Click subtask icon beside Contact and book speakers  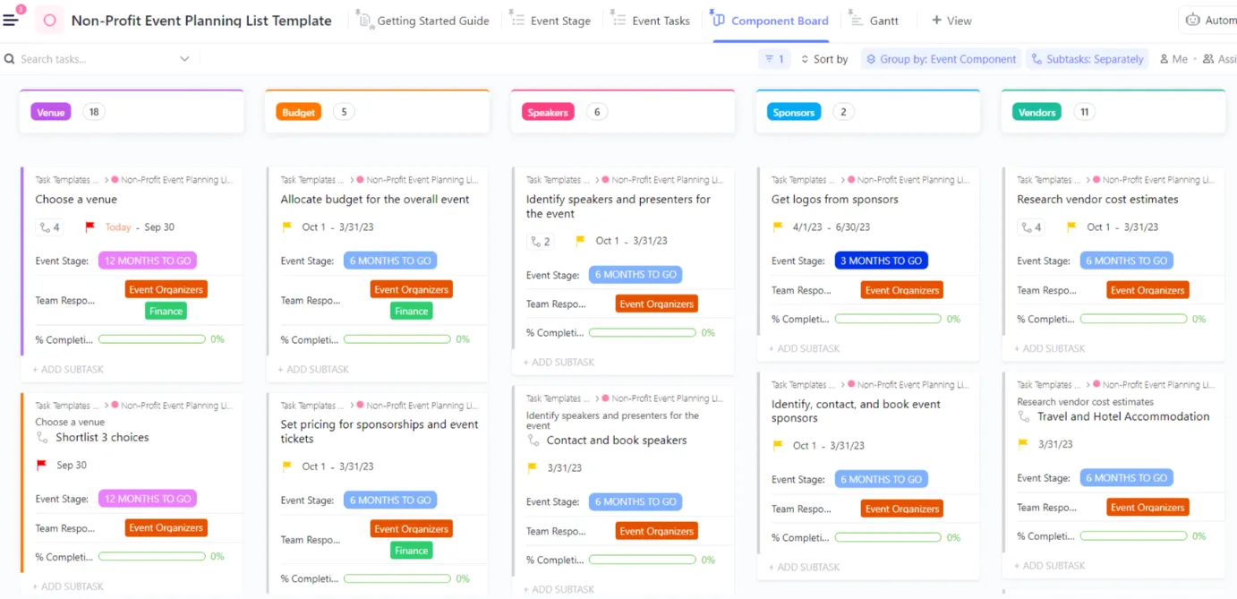(x=533, y=441)
